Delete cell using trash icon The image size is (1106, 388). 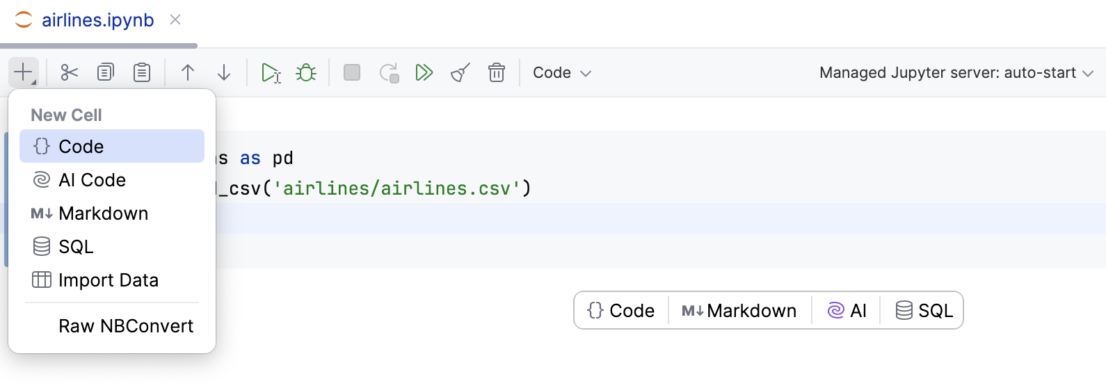(x=497, y=72)
